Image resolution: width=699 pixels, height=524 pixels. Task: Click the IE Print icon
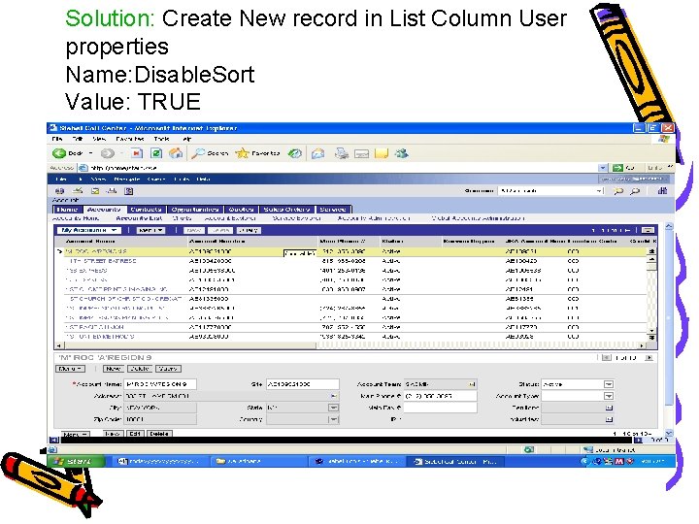(x=342, y=153)
